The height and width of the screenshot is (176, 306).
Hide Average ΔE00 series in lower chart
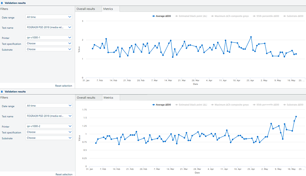coord(161,105)
